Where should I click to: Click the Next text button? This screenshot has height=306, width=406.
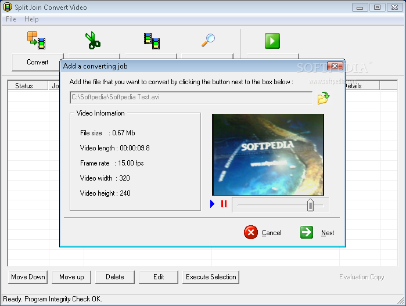click(x=328, y=233)
